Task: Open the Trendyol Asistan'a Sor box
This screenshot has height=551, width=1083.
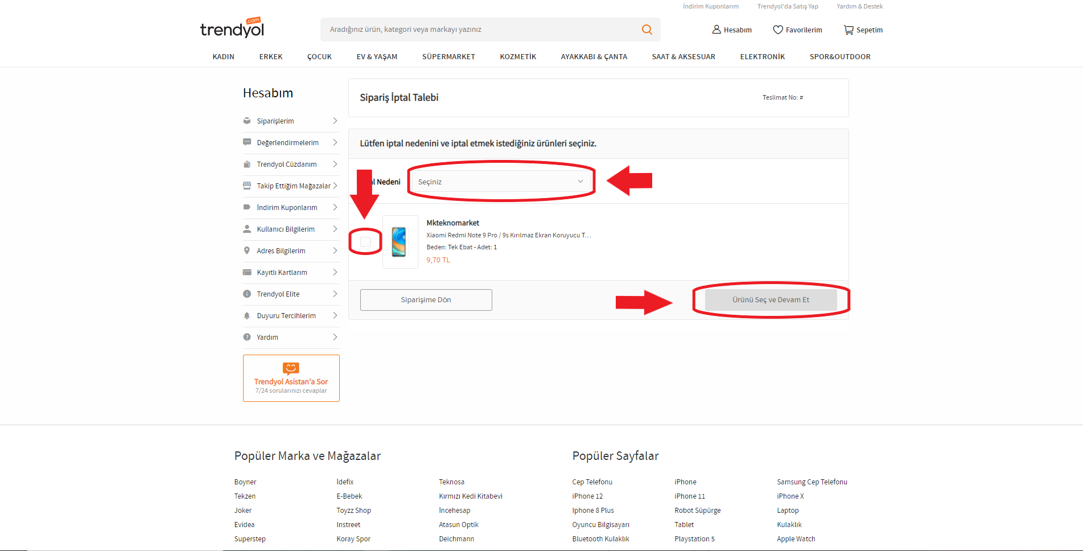Action: point(291,378)
